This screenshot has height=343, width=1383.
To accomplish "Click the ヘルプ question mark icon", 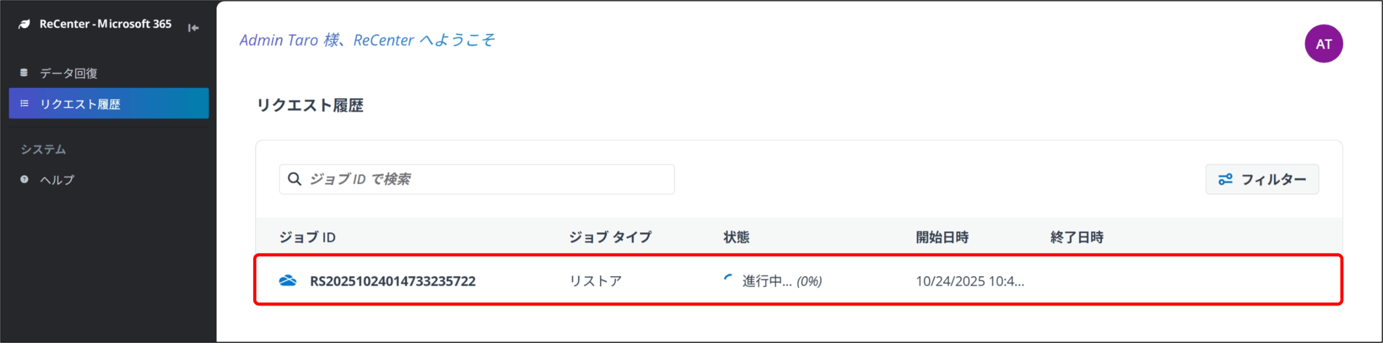I will coord(24,179).
